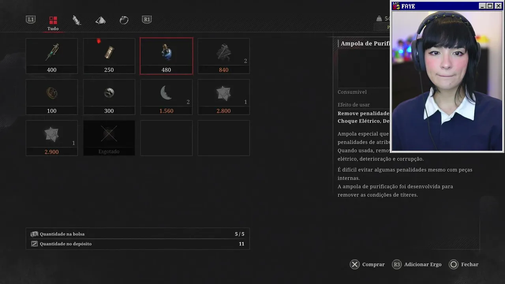Click the R1 next-tab prompt
505x284 pixels.
147,20
